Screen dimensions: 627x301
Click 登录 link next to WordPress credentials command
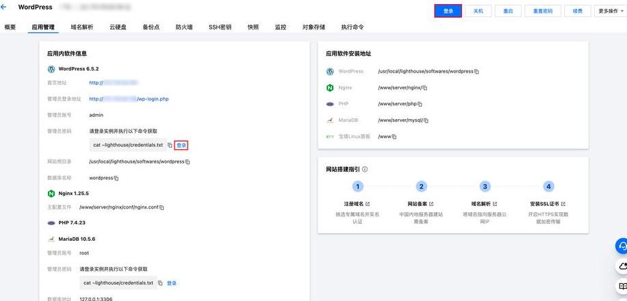click(181, 145)
